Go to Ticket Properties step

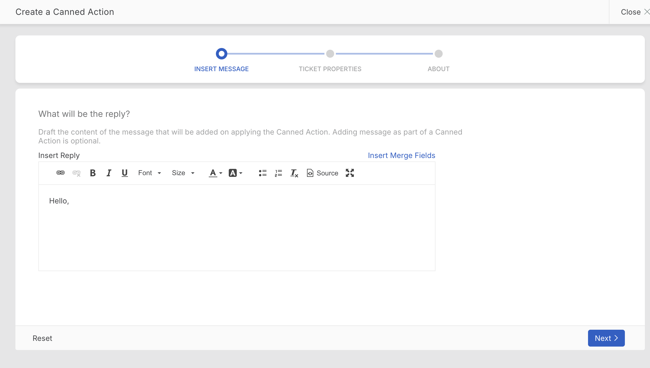point(330,54)
